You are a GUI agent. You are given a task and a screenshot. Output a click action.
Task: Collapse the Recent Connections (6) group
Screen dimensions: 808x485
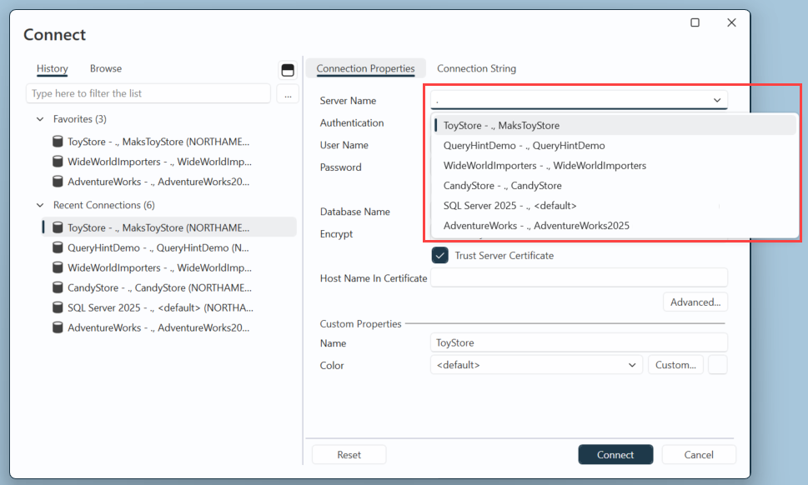(x=40, y=205)
